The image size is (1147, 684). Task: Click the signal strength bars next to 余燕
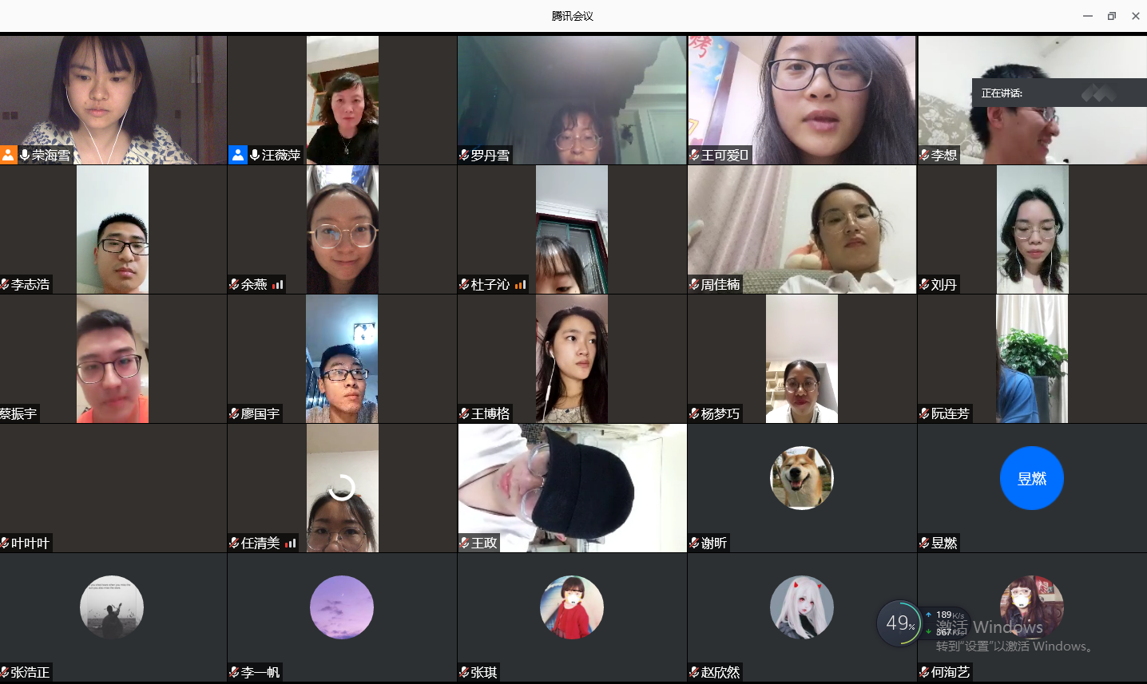[x=278, y=285]
